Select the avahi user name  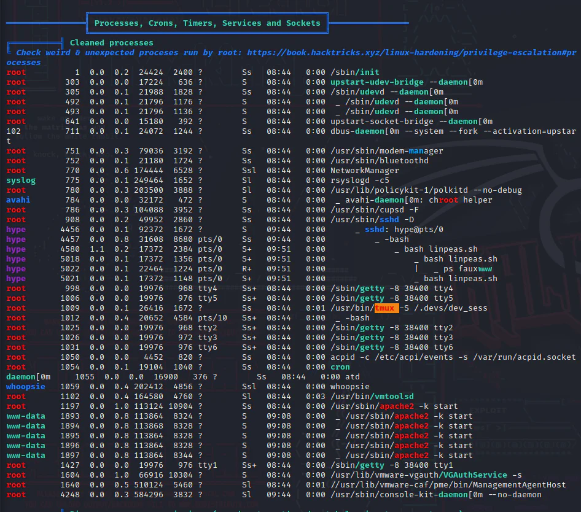[18, 200]
